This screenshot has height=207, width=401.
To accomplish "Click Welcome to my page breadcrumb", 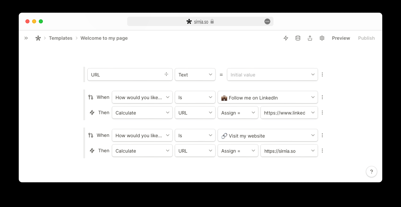I will tap(104, 38).
